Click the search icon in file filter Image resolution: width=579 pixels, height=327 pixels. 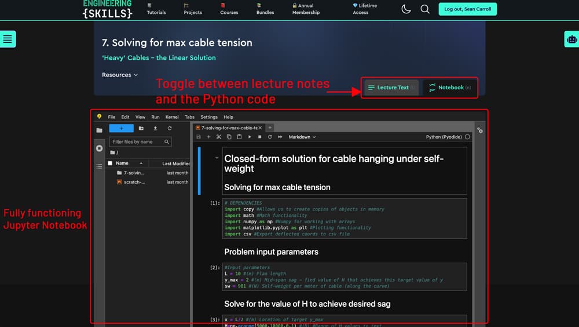tap(167, 141)
